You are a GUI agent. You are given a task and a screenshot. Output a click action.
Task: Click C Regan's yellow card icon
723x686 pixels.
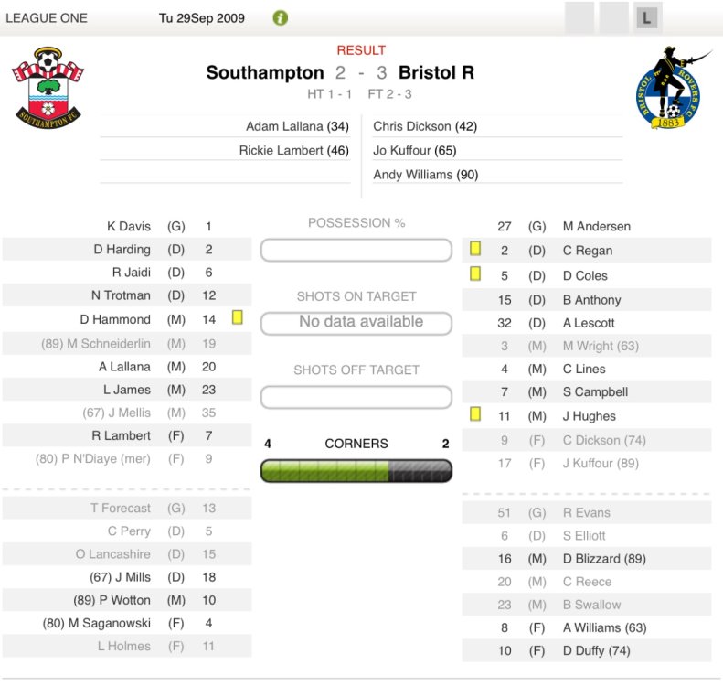click(x=475, y=249)
